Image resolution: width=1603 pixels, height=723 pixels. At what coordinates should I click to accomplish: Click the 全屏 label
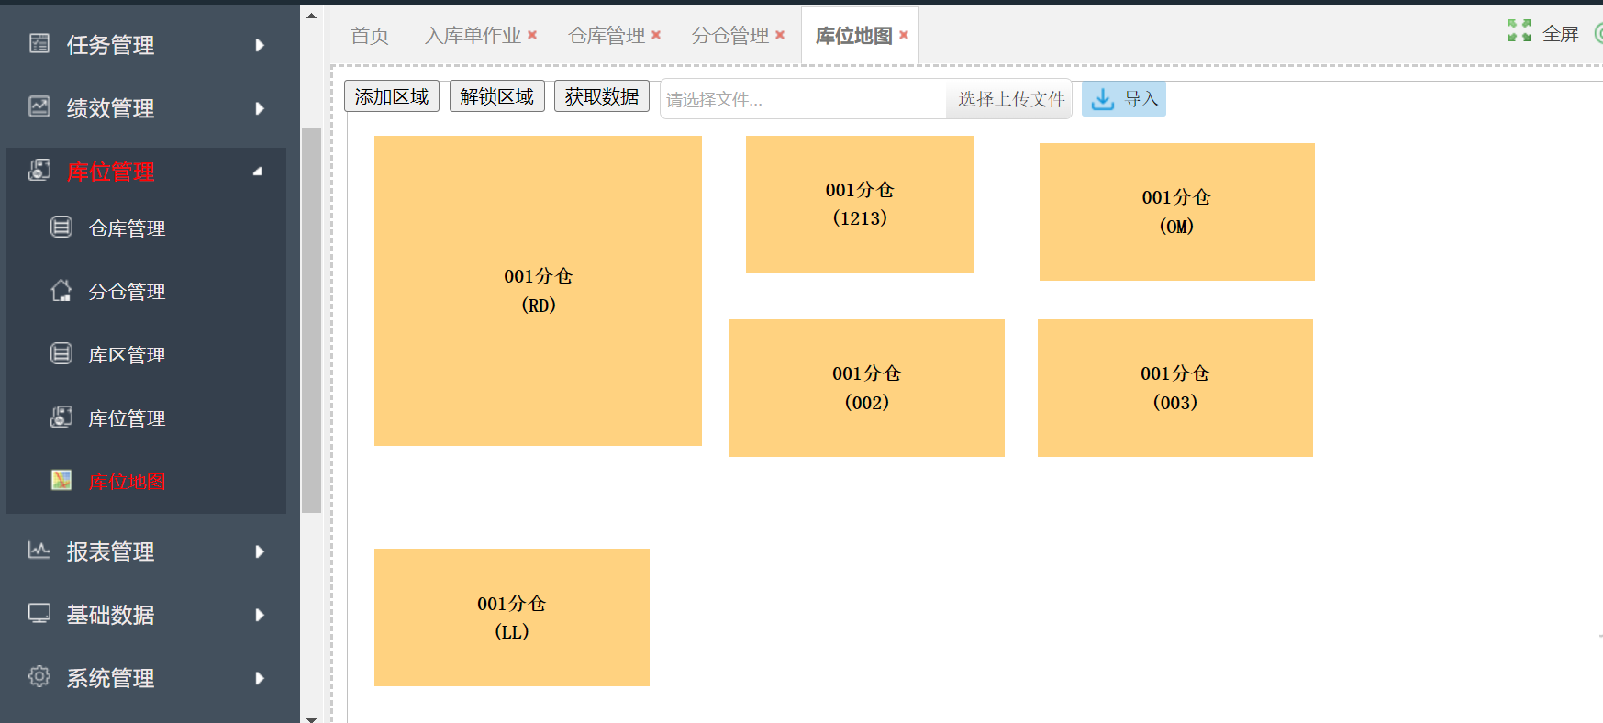pos(1561,34)
